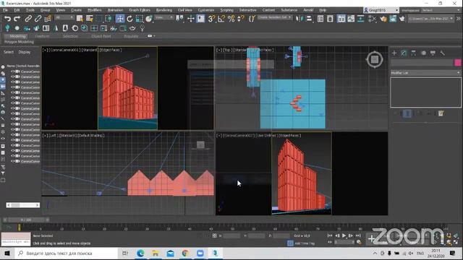Open the selection filter 'All' dropdown
The image size is (463, 260).
(x=64, y=18)
